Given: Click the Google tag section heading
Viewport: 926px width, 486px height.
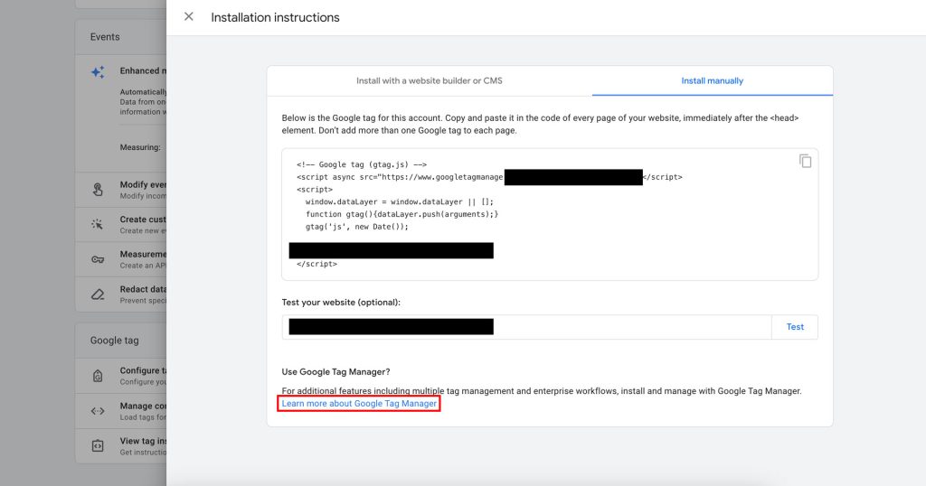Looking at the screenshot, I should [x=115, y=341].
